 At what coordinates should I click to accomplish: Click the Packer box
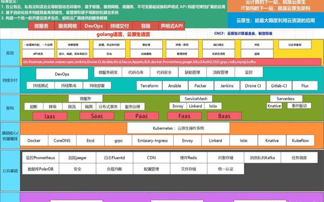200,86
